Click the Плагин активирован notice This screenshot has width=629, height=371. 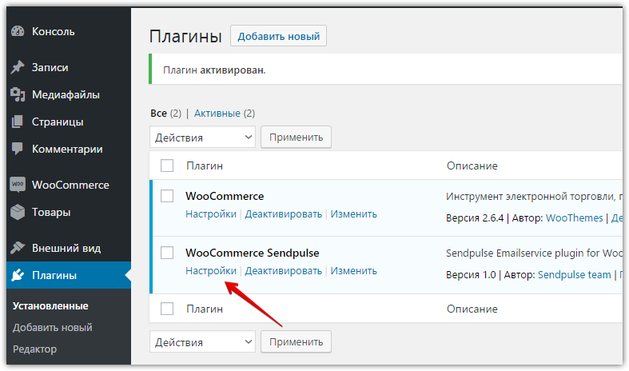[x=387, y=69]
